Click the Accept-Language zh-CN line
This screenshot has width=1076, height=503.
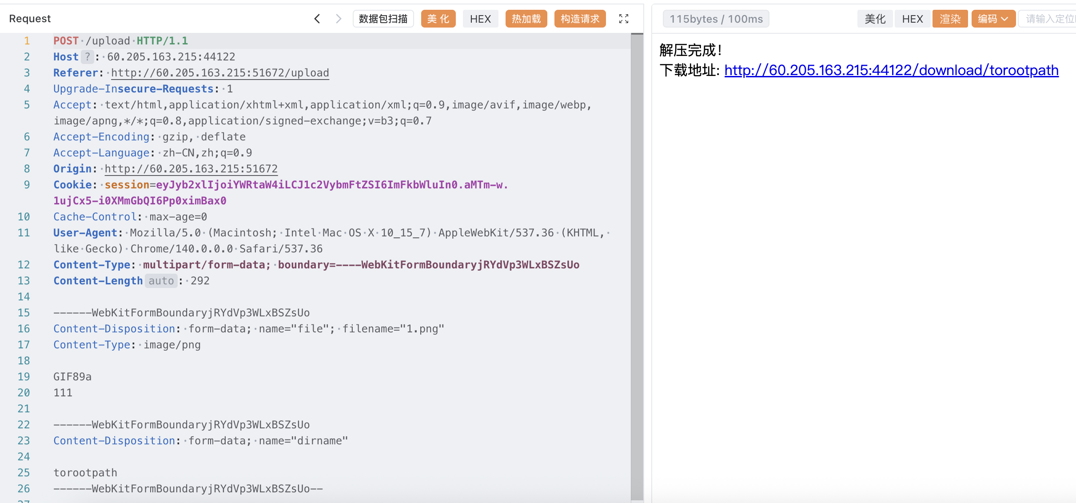point(153,153)
